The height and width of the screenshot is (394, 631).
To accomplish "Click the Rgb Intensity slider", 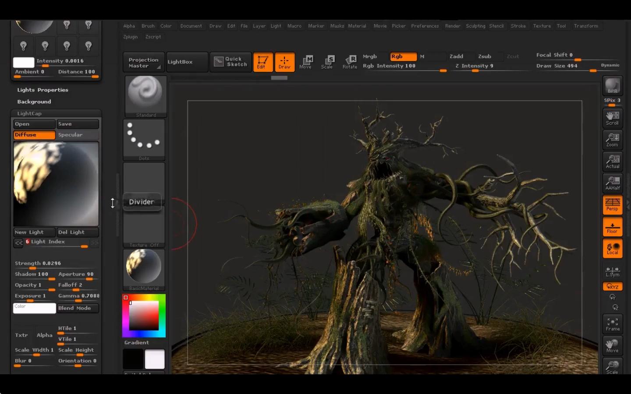I will point(404,67).
